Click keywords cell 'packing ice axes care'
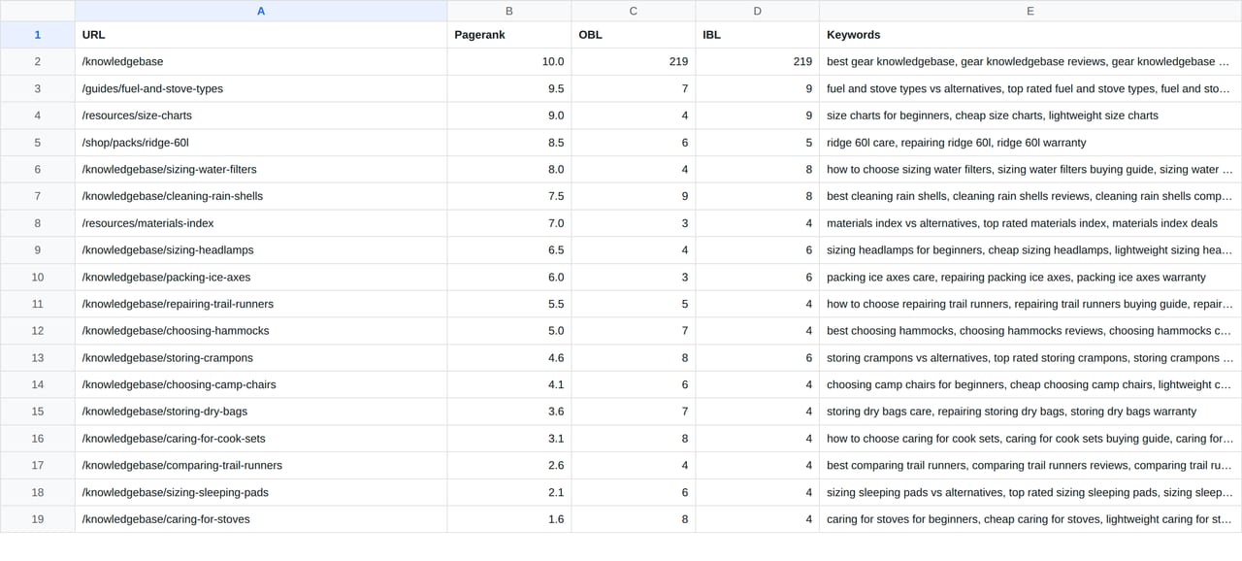 pos(1030,277)
